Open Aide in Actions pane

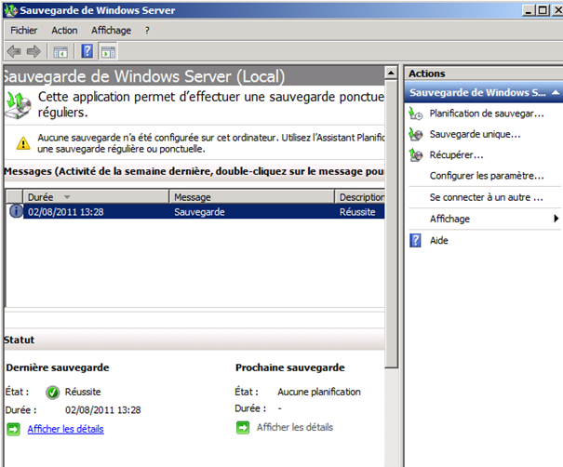pos(438,241)
